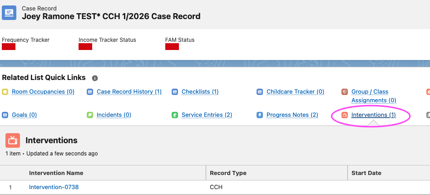
Task: Click the Checklists list icon
Action: 175,92
